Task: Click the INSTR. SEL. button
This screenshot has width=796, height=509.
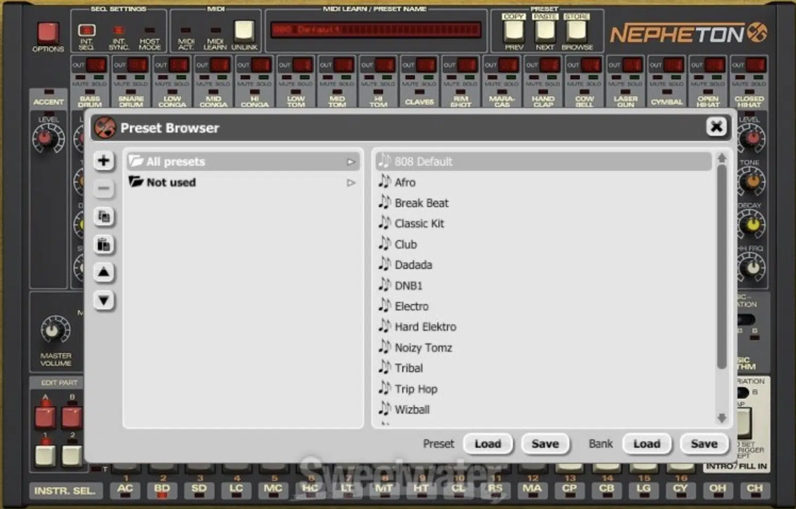Action: (64, 490)
